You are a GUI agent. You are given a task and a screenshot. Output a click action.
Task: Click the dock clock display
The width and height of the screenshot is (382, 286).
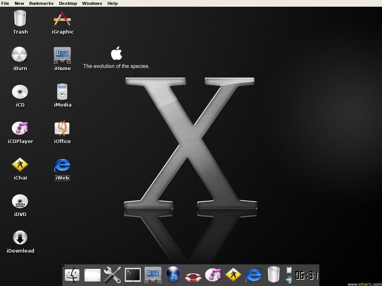[307, 275]
